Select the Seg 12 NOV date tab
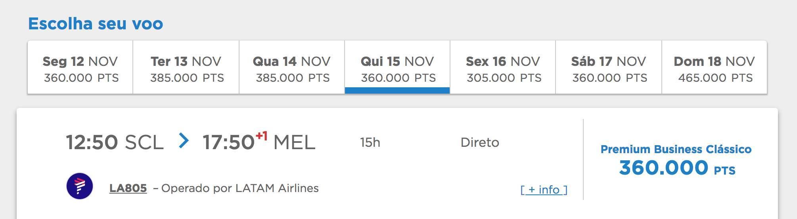This screenshot has width=797, height=219. pos(80,67)
